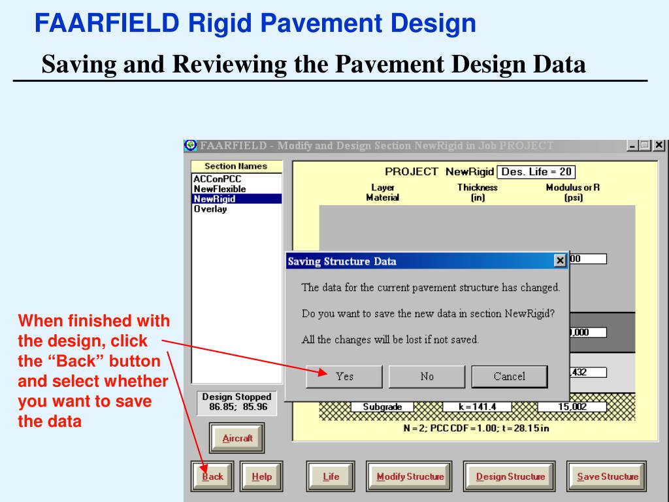Click No in Saving Structure Data dialog
The image size is (669, 502).
click(427, 376)
